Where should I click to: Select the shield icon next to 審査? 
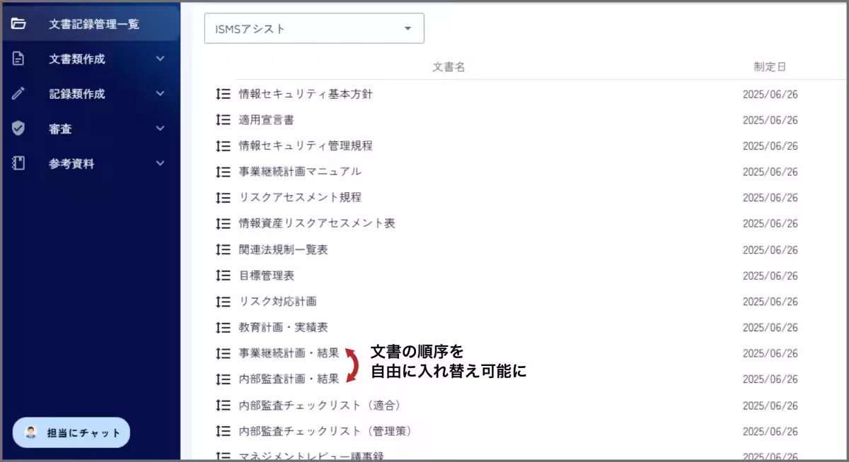point(17,129)
